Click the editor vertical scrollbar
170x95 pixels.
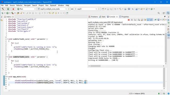coord(164,77)
